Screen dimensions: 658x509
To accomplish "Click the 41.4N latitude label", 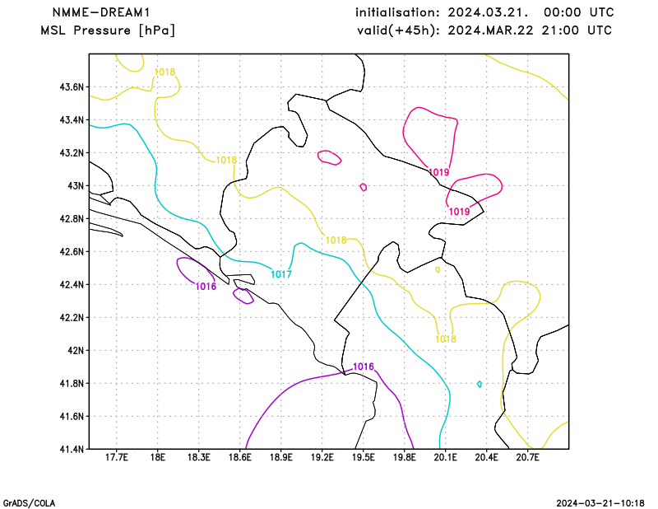I will (x=72, y=450).
